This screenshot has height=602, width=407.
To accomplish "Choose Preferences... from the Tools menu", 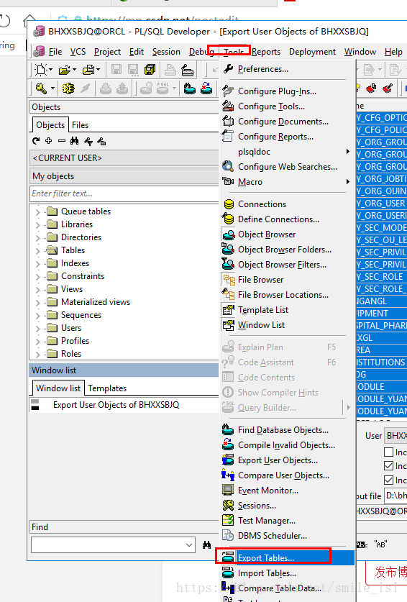I will click(286, 69).
